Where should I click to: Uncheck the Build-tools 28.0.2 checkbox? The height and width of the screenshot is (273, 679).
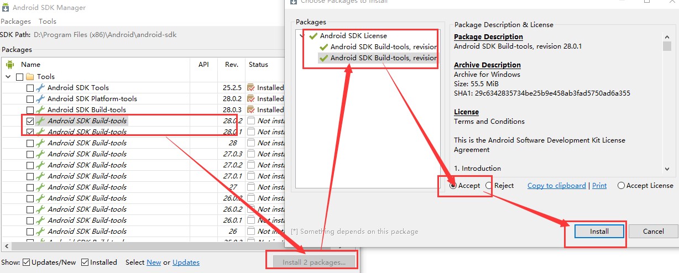tap(30, 121)
